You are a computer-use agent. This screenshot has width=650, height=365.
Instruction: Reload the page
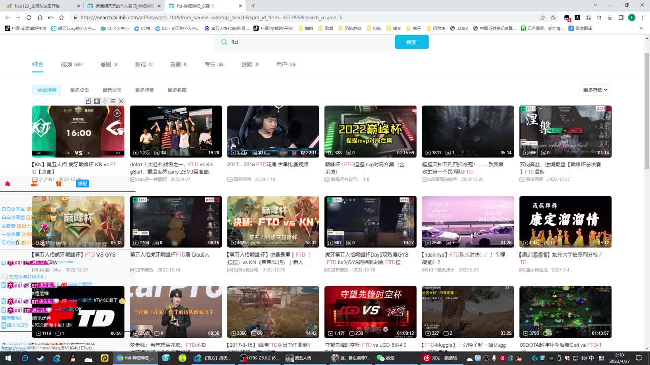[x=29, y=17]
